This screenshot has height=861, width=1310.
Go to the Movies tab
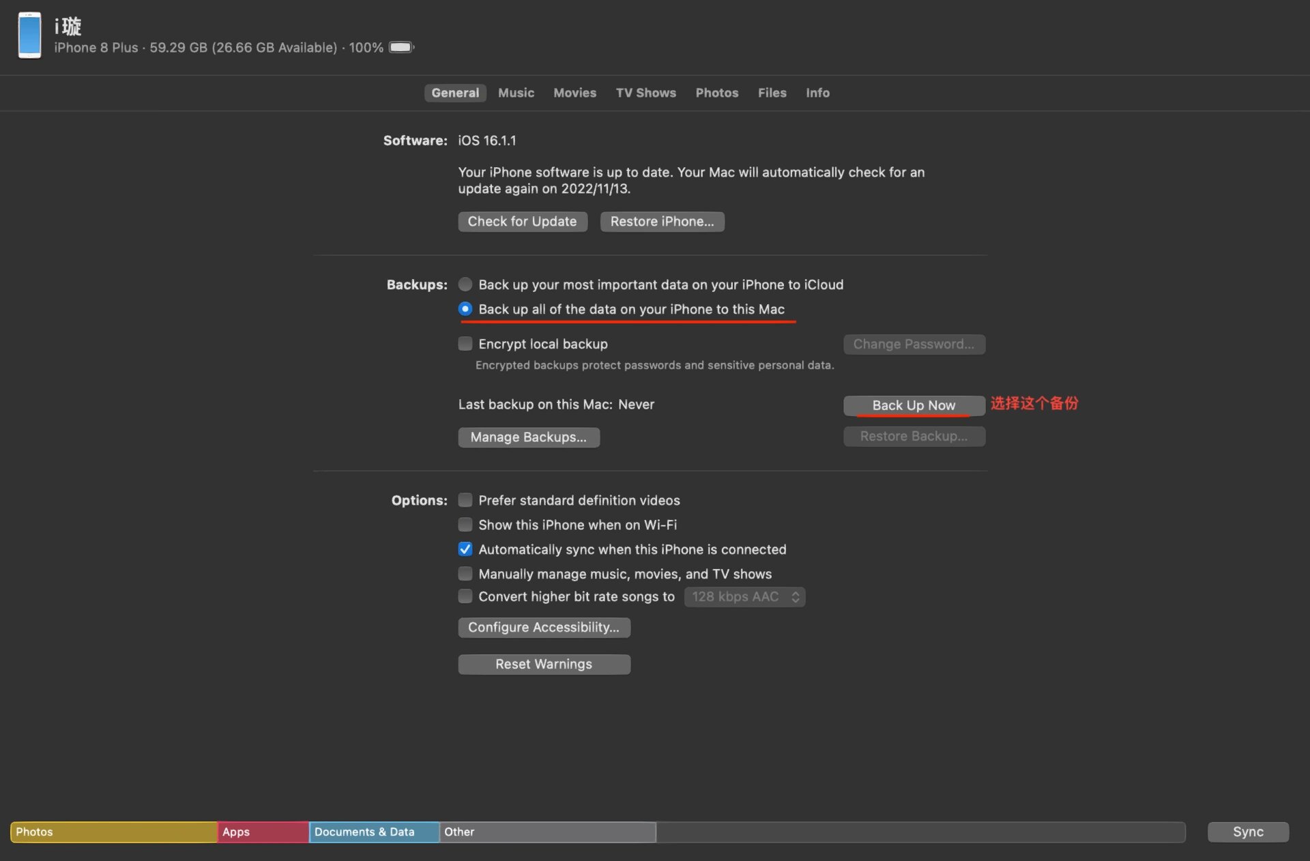click(x=574, y=93)
